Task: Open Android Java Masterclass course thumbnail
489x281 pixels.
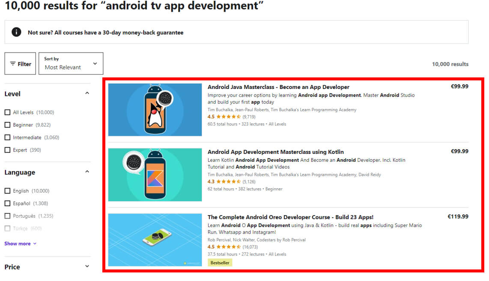Action: coord(155,109)
